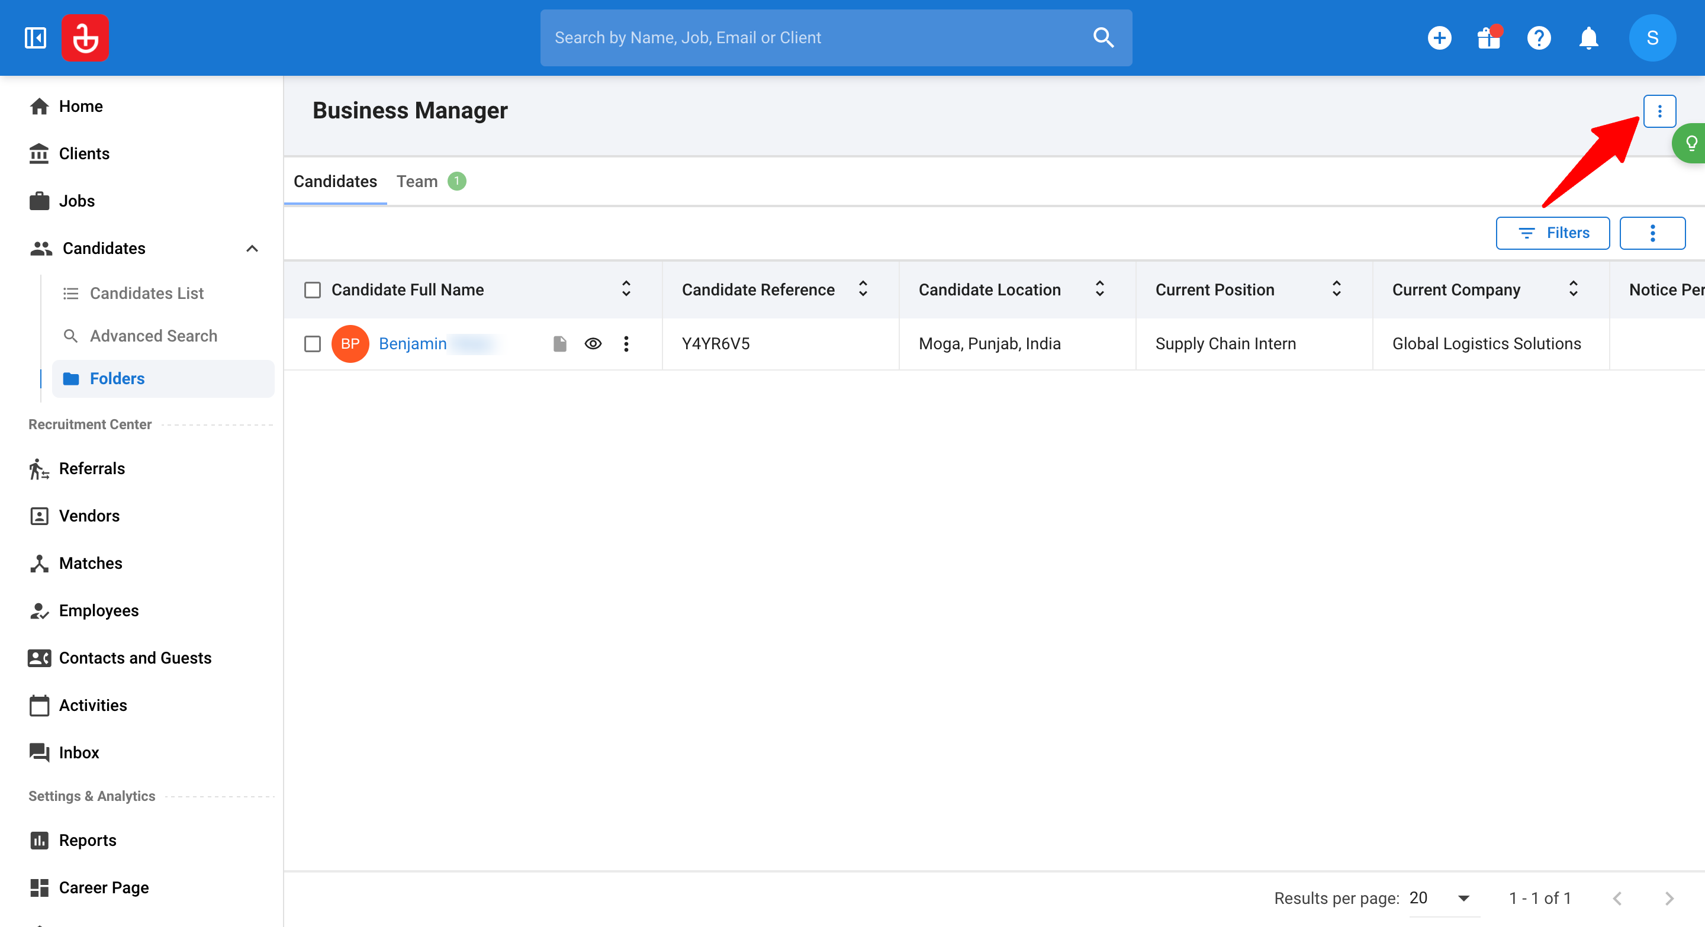Open Advanced Search submenu item
The image size is (1705, 927).
[153, 336]
